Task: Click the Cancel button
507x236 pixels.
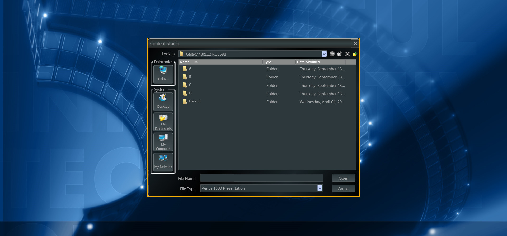Action: (343, 189)
